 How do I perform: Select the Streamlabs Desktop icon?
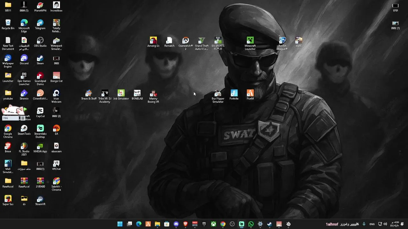(x=40, y=132)
